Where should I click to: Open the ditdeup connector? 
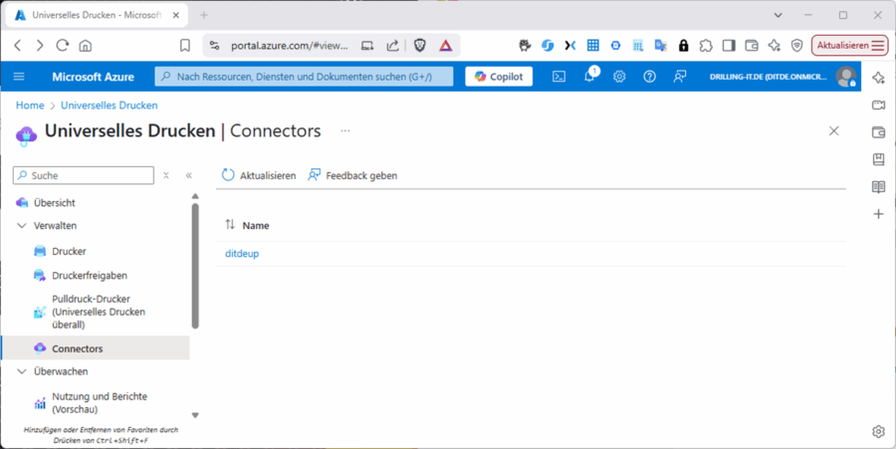[x=242, y=254]
